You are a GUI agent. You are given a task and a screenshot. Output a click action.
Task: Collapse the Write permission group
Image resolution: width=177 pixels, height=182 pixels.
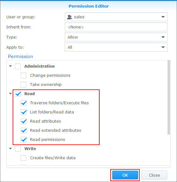click(x=10, y=149)
